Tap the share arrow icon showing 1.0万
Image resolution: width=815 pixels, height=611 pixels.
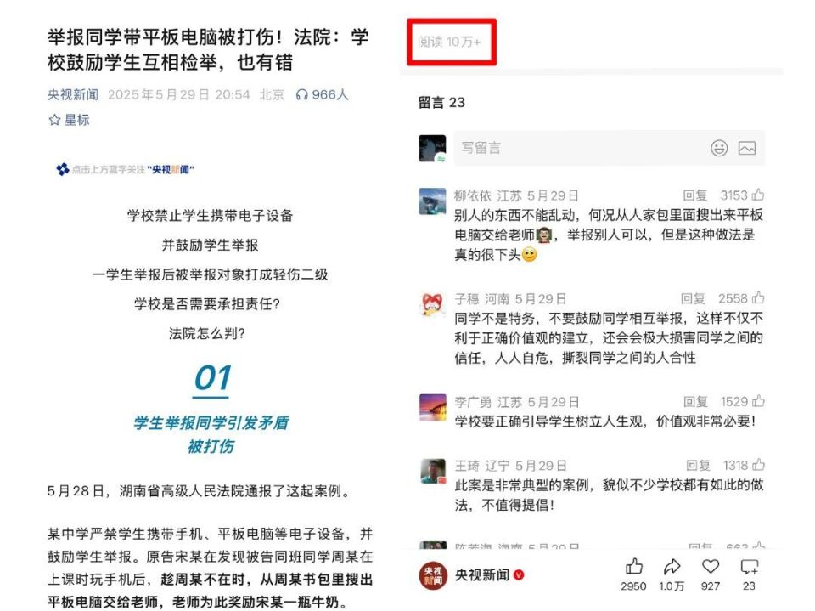tap(672, 566)
